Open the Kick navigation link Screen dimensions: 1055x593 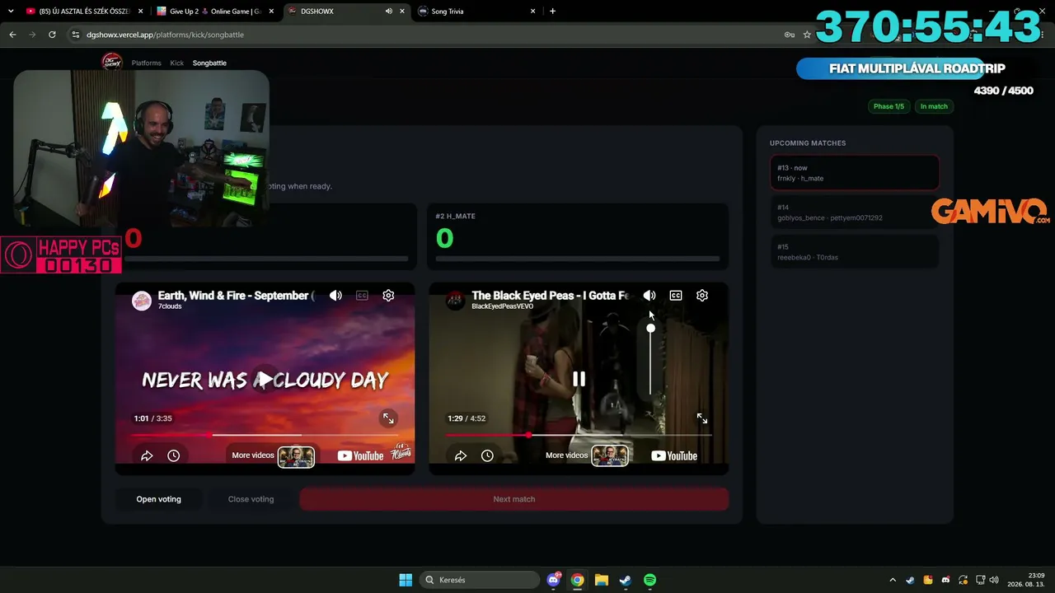pyautogui.click(x=177, y=63)
